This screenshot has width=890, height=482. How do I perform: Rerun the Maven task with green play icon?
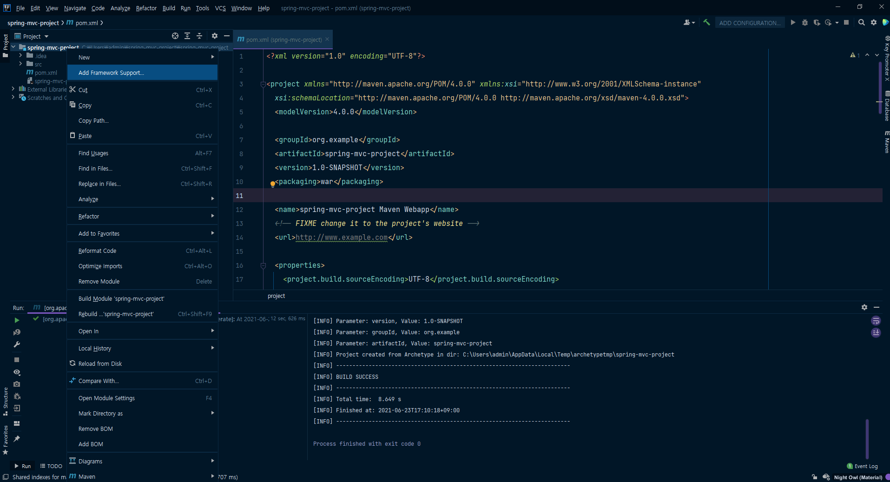pyautogui.click(x=17, y=320)
